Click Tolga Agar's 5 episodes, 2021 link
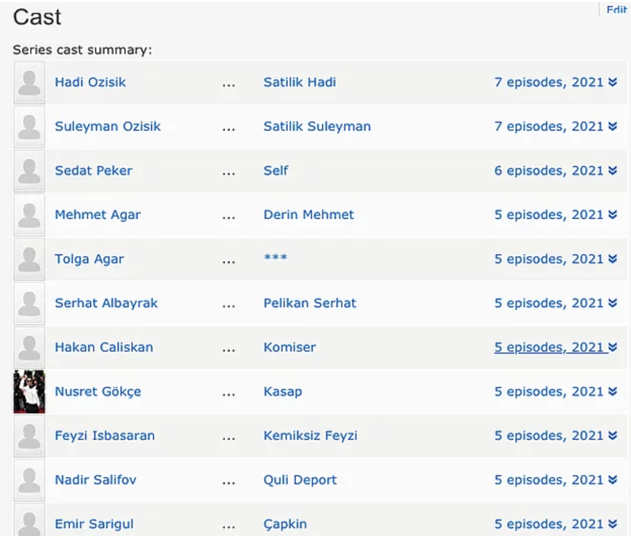The height and width of the screenshot is (536, 631). [549, 259]
